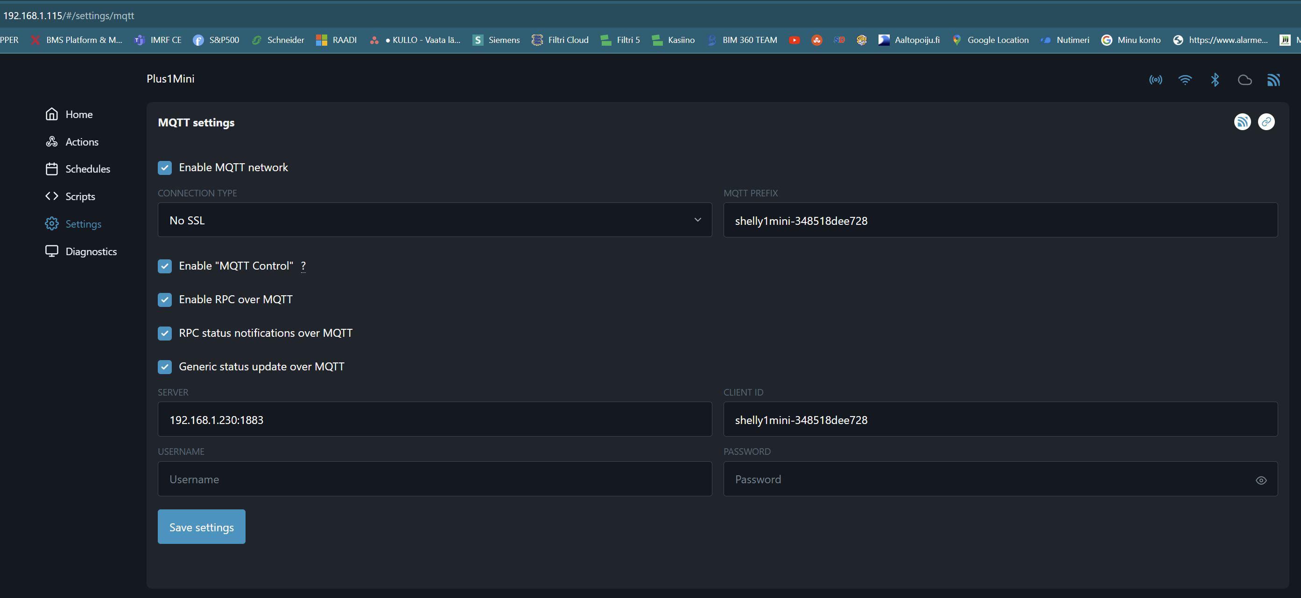Viewport: 1301px width, 598px height.
Task: Click the cloud status icon in header
Action: [x=1245, y=80]
